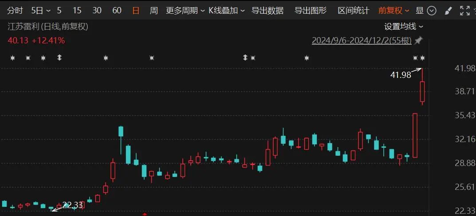Expand the circled chevron next to 显
Screen dimensions: 476x216
[432, 11]
